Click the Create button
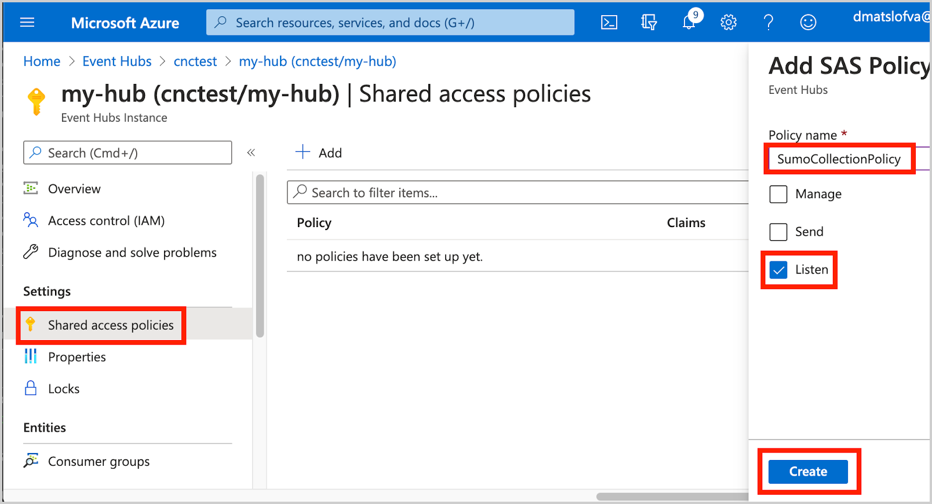932x504 pixels. pos(807,472)
